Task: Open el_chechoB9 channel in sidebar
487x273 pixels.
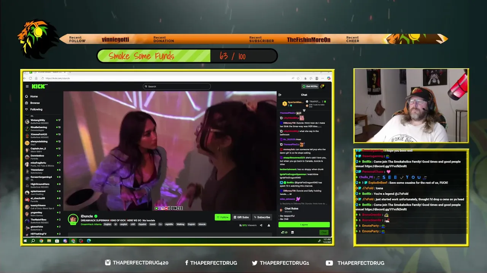Action: pyautogui.click(x=43, y=199)
